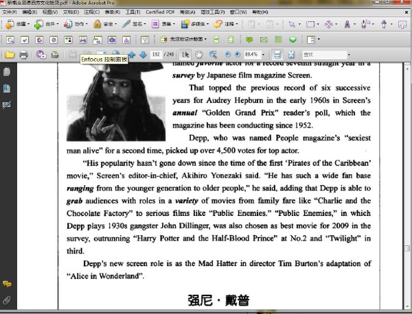Open the 注释(C) menu

(x=92, y=12)
